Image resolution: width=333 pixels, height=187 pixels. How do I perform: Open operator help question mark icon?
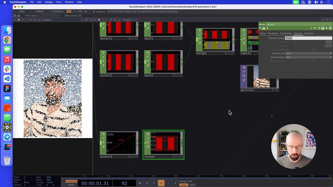point(260,28)
